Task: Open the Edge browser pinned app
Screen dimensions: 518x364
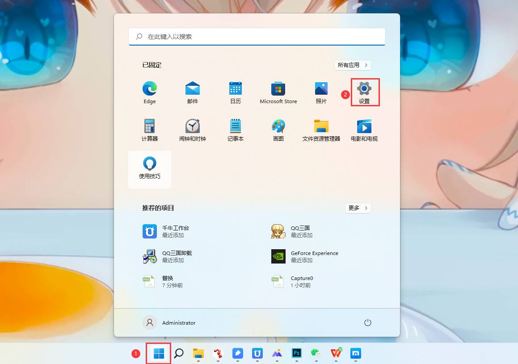Action: [x=149, y=93]
